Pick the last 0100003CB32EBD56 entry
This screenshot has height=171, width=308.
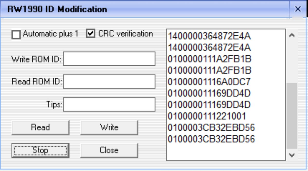[x=211, y=139]
